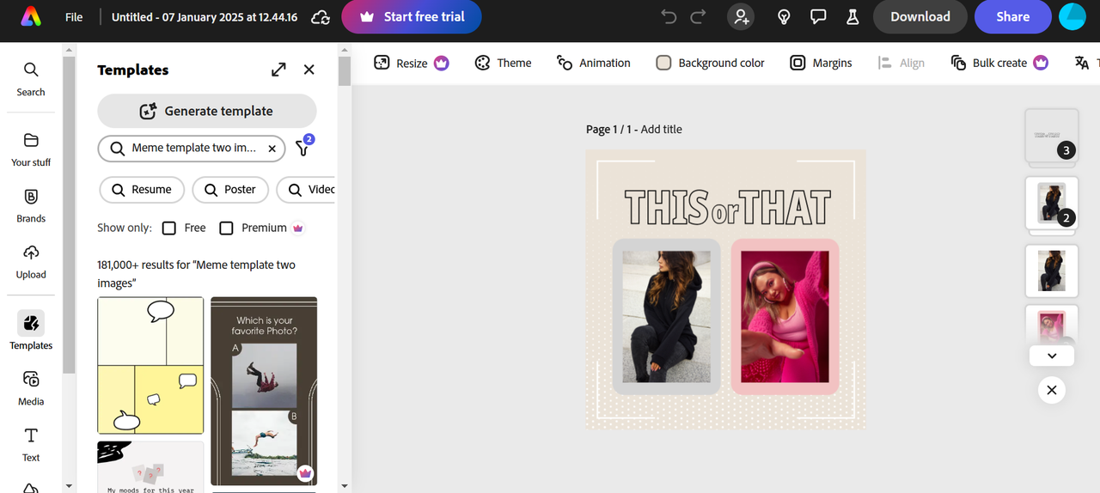Screen dimensions: 1100x493
Task: Open the user profile avatar
Action: (x=1072, y=16)
